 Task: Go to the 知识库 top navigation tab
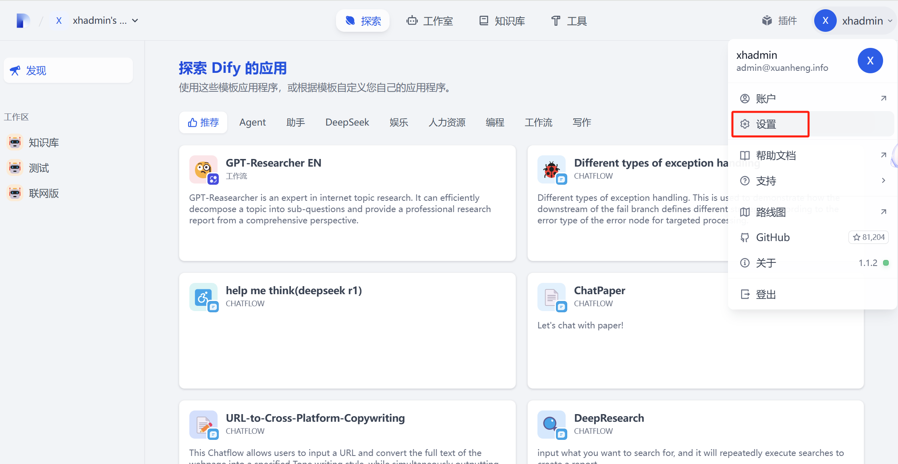tap(502, 21)
